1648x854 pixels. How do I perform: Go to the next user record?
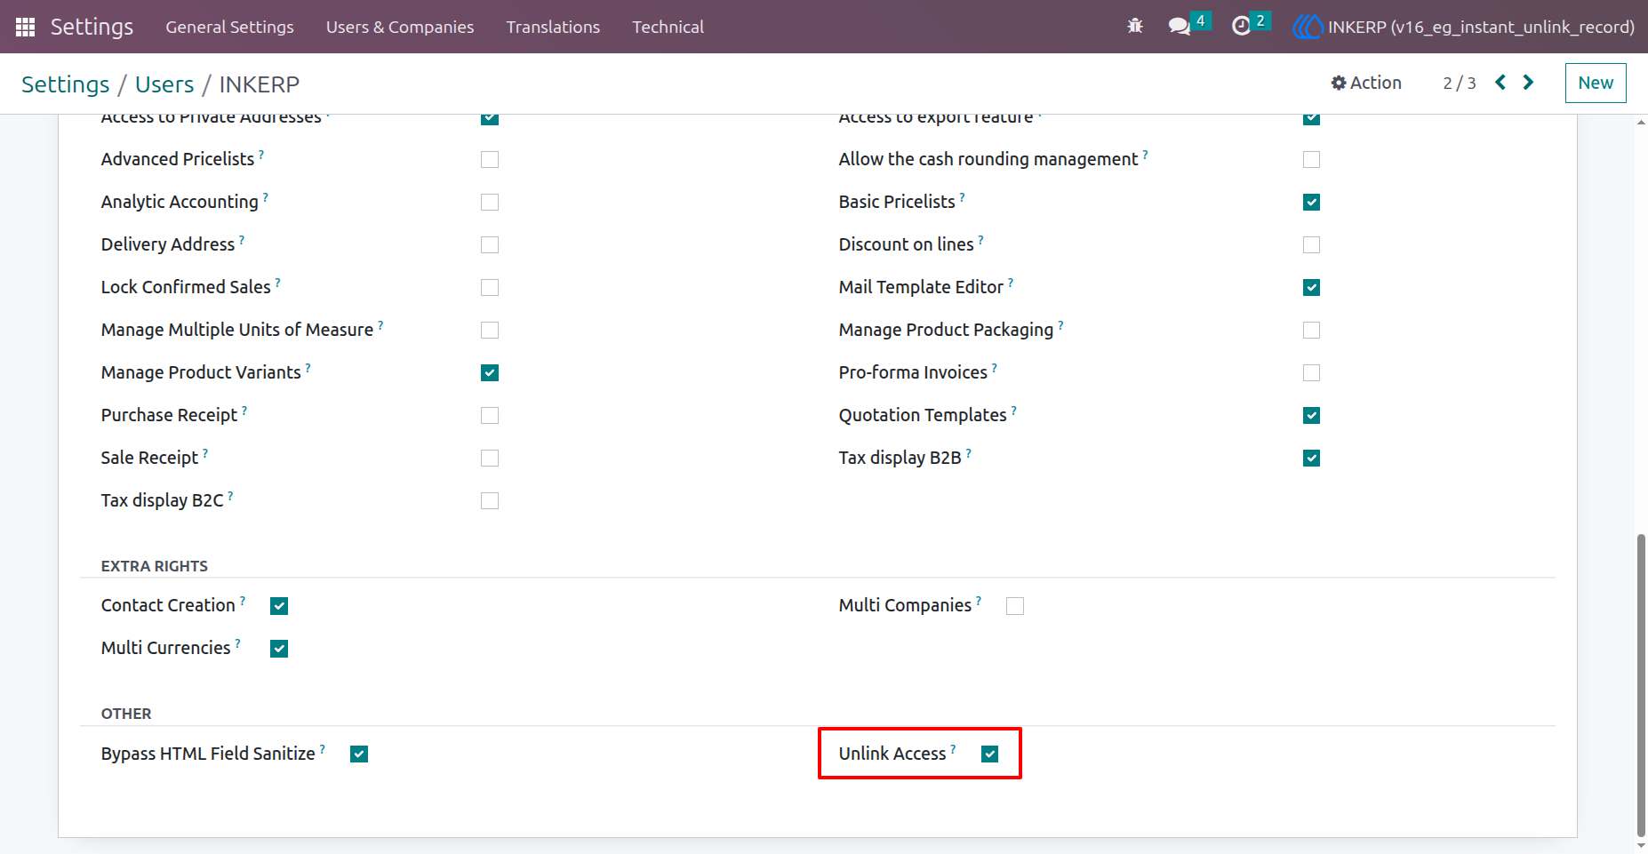click(1529, 83)
